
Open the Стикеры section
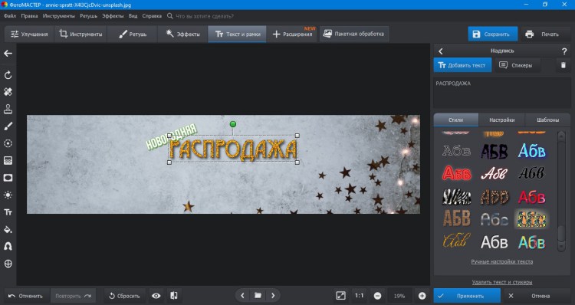[517, 65]
